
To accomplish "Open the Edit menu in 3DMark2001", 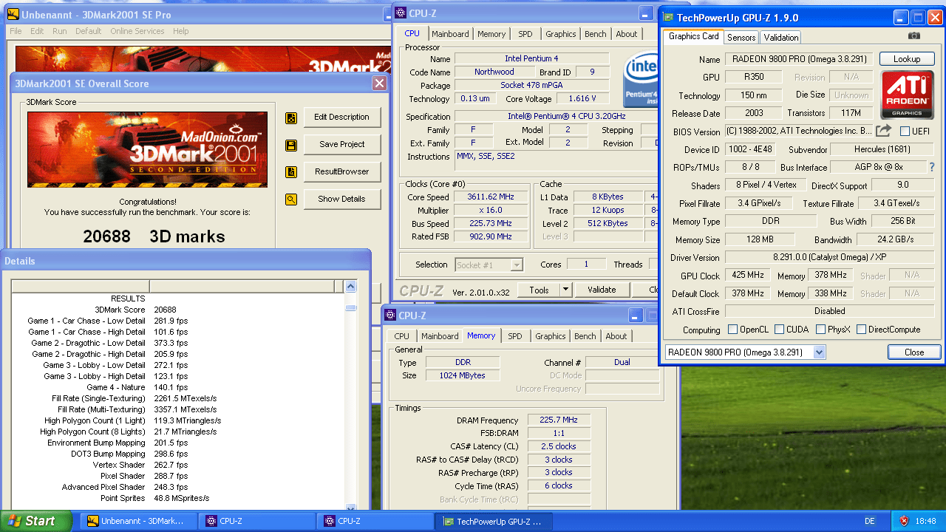I will (37, 31).
